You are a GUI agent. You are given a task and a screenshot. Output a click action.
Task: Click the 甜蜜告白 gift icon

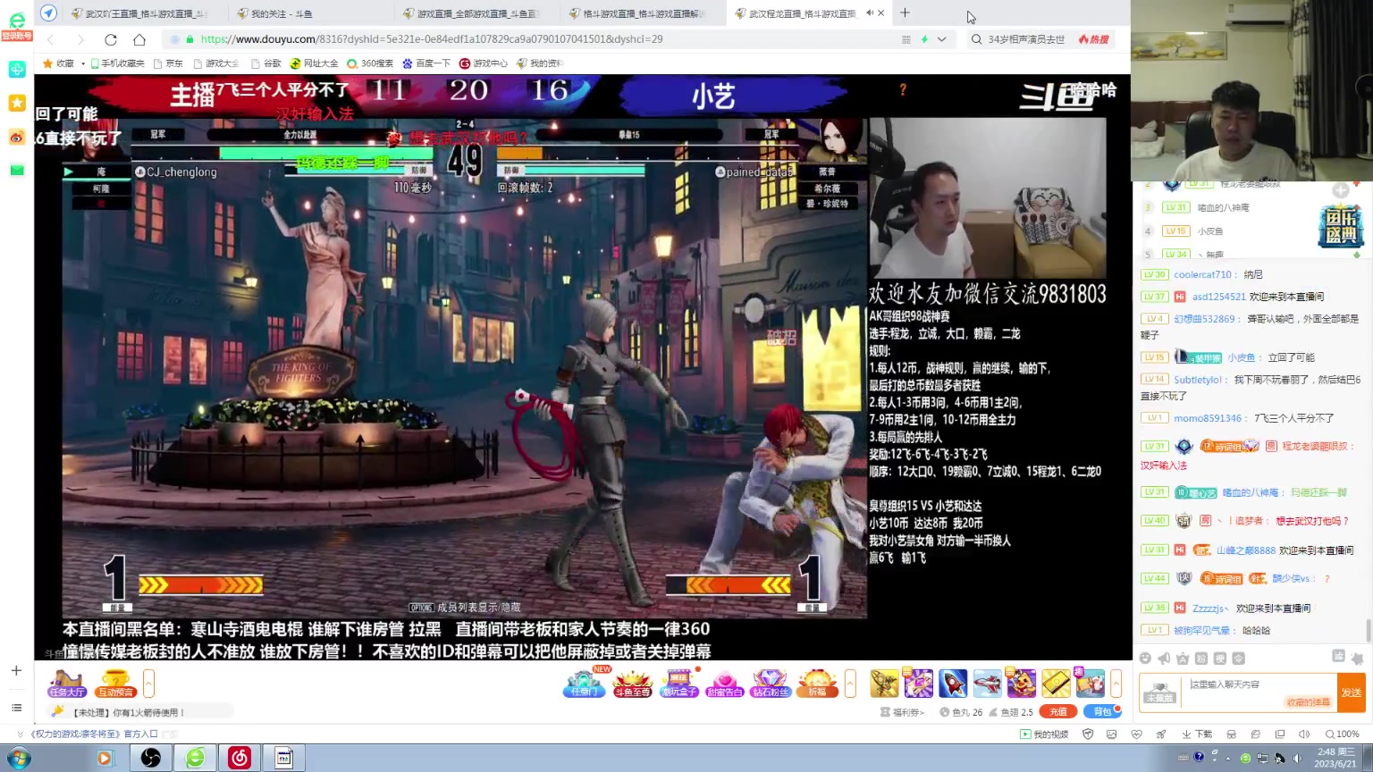click(725, 684)
